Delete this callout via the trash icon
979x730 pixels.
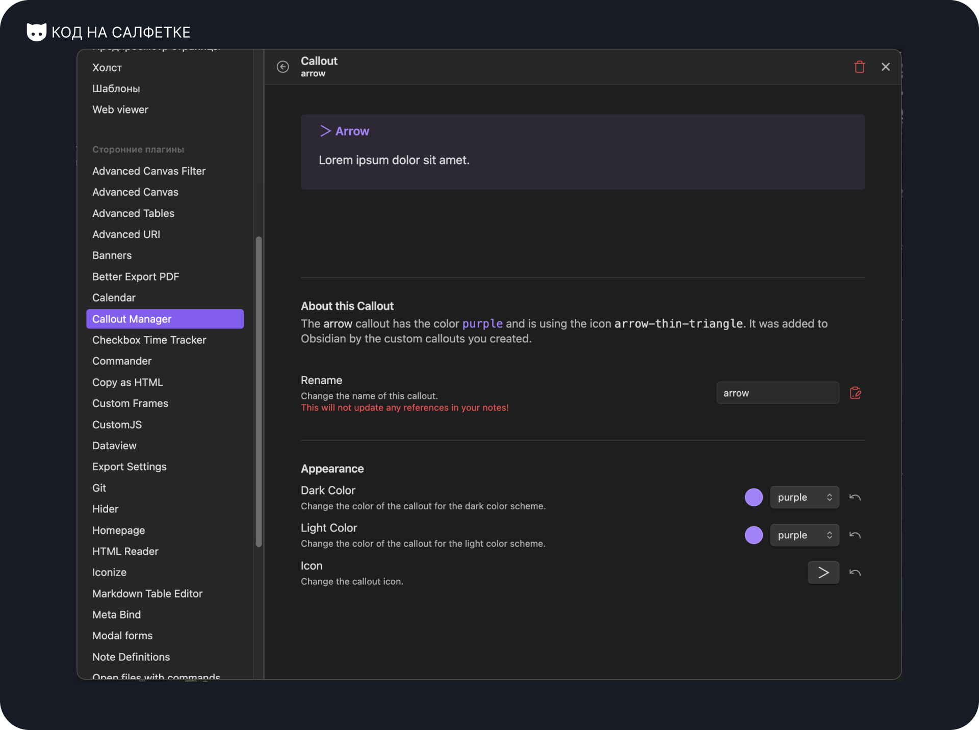(x=859, y=67)
